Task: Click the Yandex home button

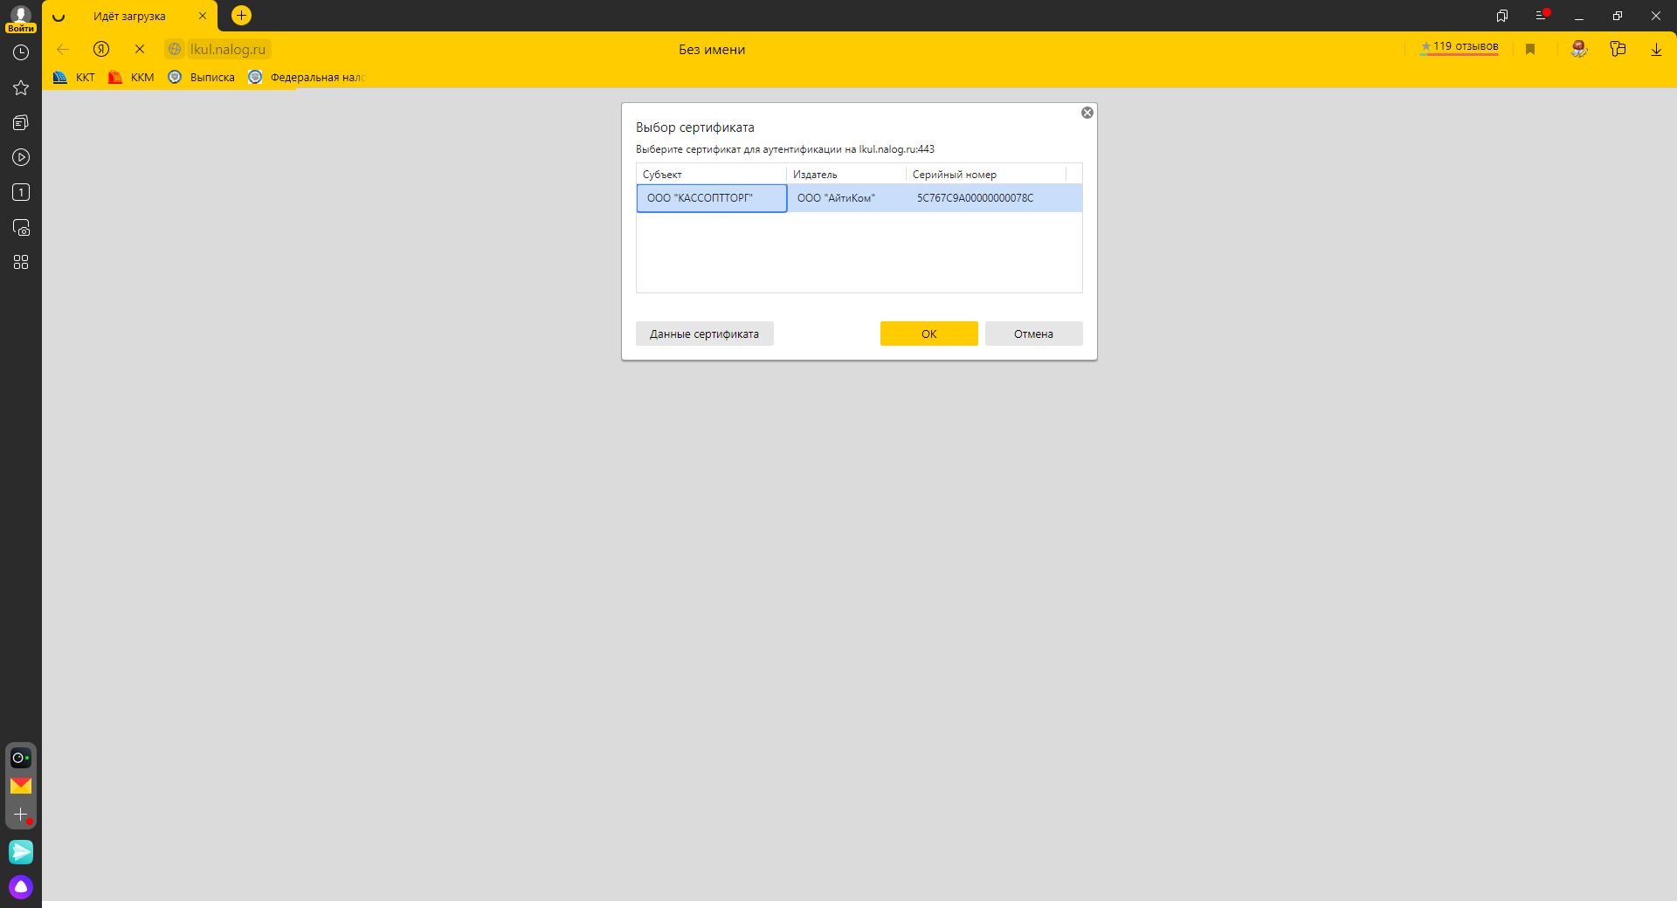Action: point(101,50)
